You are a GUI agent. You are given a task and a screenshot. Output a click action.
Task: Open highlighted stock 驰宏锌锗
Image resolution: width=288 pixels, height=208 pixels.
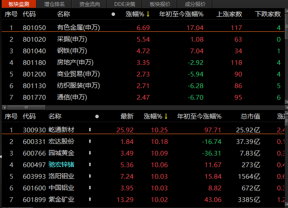pyautogui.click(x=61, y=165)
